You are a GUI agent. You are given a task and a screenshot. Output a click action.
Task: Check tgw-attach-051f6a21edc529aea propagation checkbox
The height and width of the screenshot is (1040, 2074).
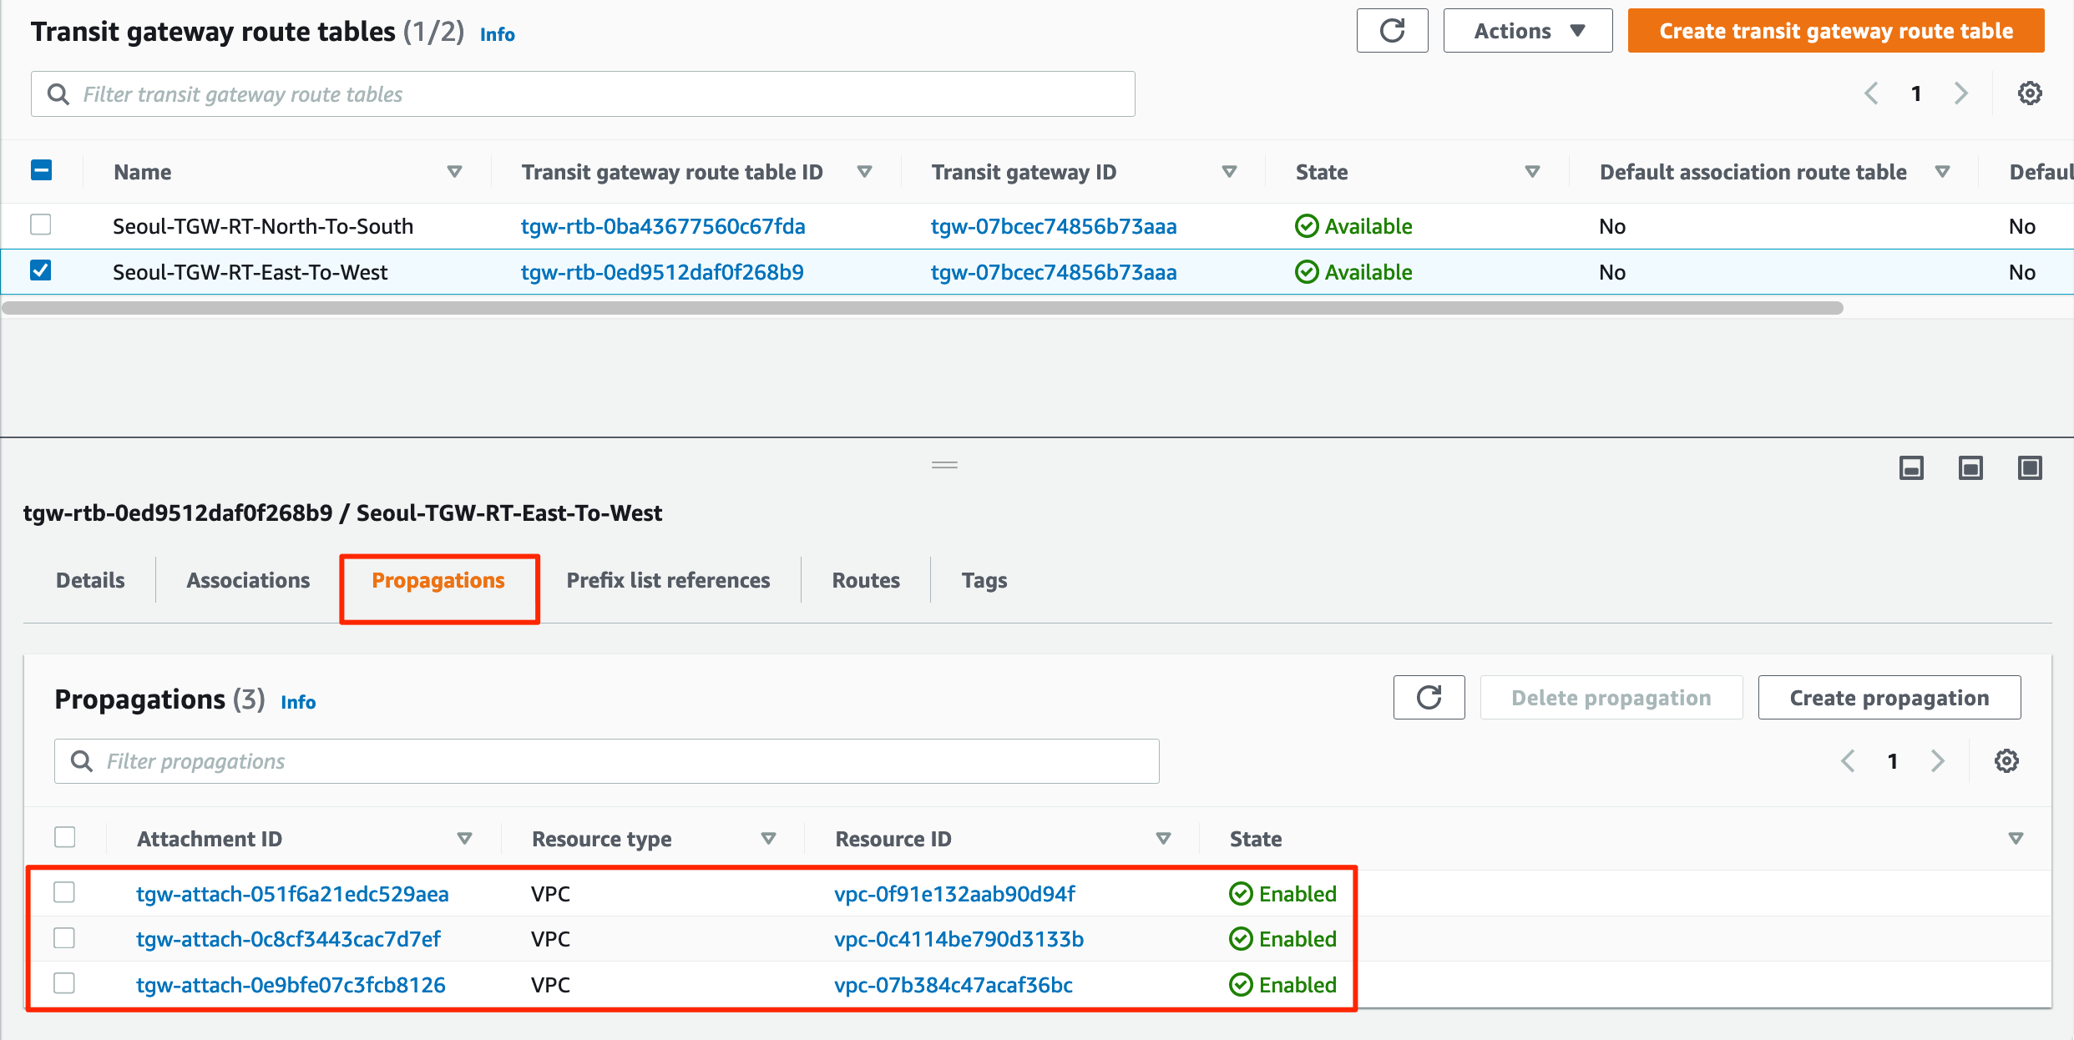click(x=64, y=893)
